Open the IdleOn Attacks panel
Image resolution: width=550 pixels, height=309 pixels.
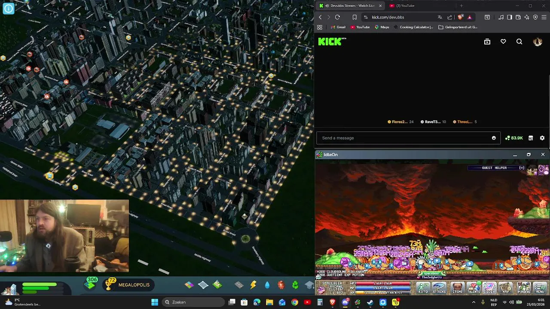(x=439, y=288)
